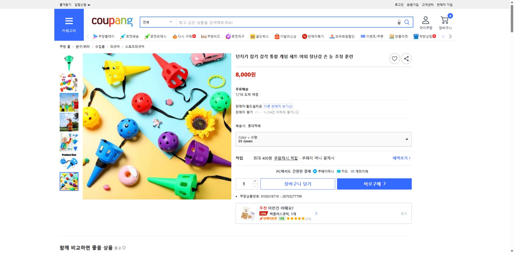Open 쿠팡플레이 from the navigation bar
The image size is (514, 253).
(104, 36)
